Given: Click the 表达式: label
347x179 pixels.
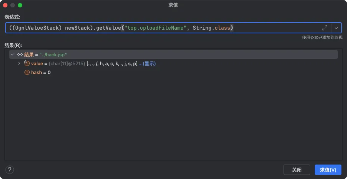Looking at the screenshot, I should pyautogui.click(x=12, y=17).
